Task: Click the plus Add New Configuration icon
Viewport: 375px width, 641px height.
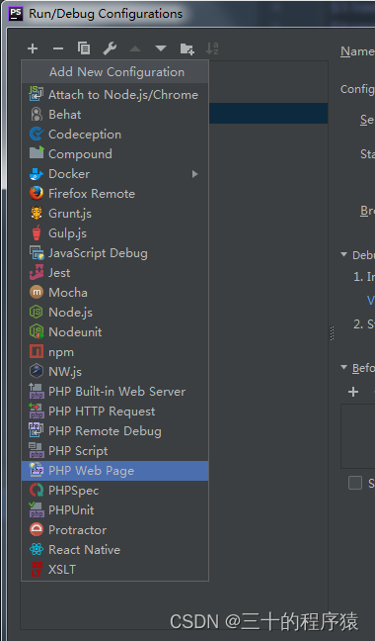Action: [x=33, y=48]
